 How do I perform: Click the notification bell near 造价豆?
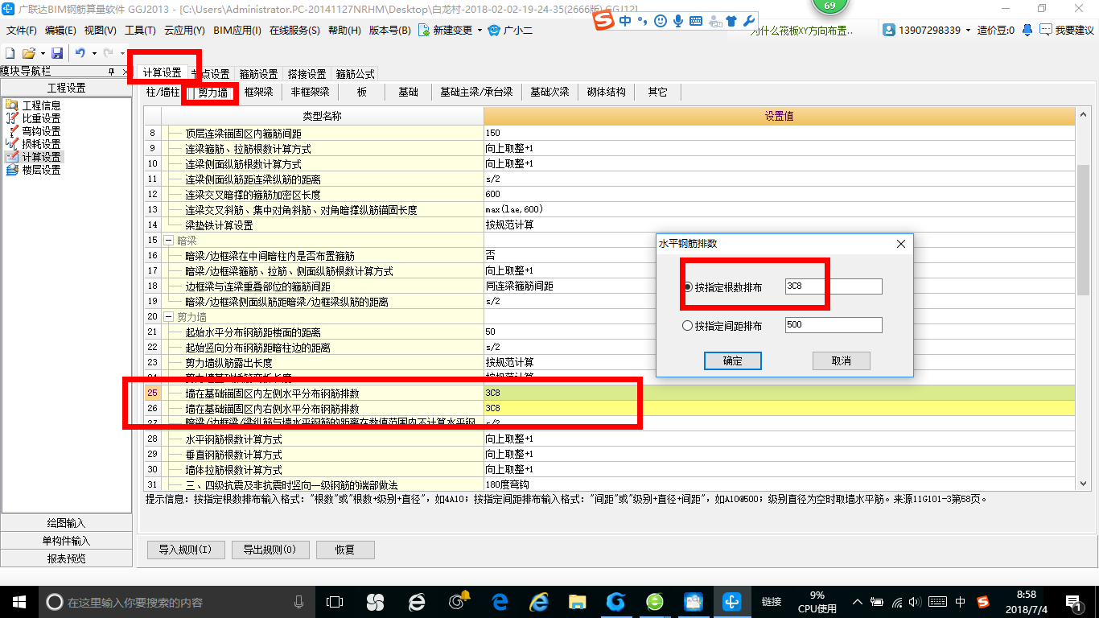(1027, 31)
